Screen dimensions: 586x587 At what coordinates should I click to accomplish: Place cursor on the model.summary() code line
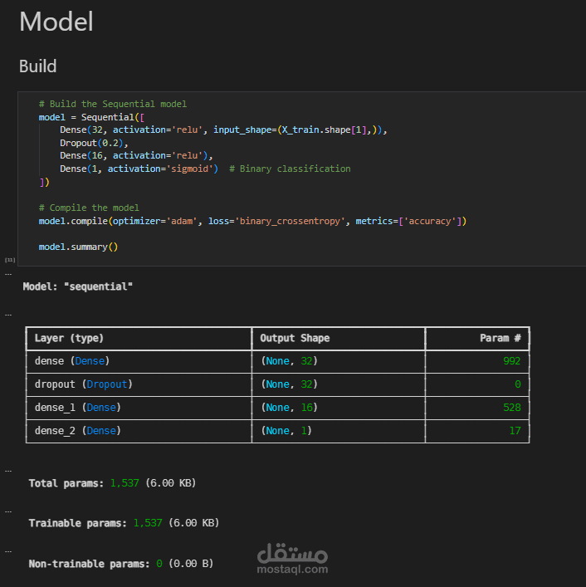78,247
